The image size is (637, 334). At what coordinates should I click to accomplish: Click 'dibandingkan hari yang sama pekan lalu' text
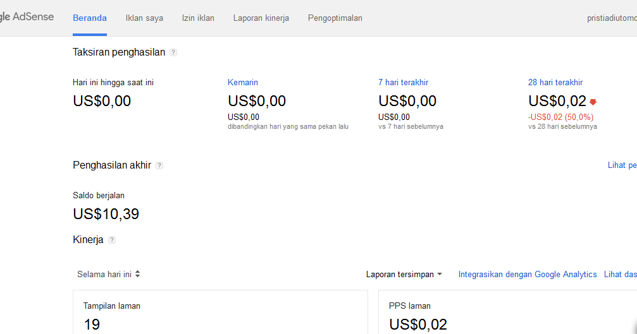pyautogui.click(x=288, y=126)
